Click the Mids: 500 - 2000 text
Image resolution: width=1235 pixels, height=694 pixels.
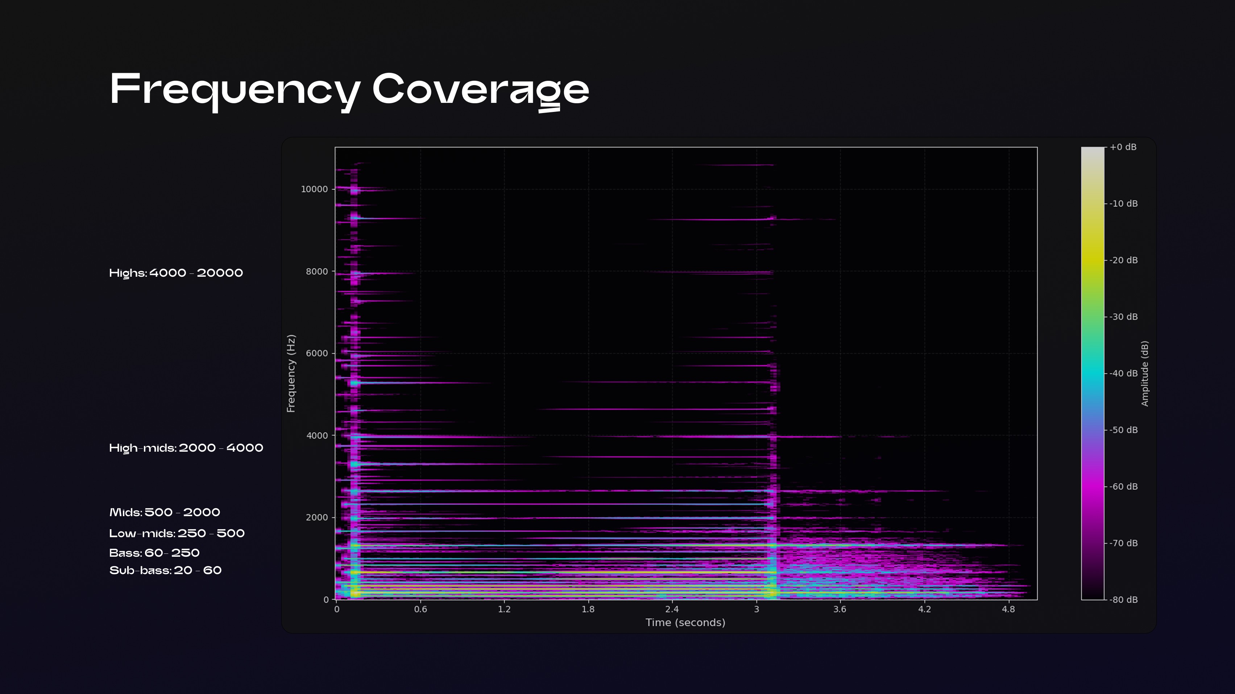pos(165,513)
